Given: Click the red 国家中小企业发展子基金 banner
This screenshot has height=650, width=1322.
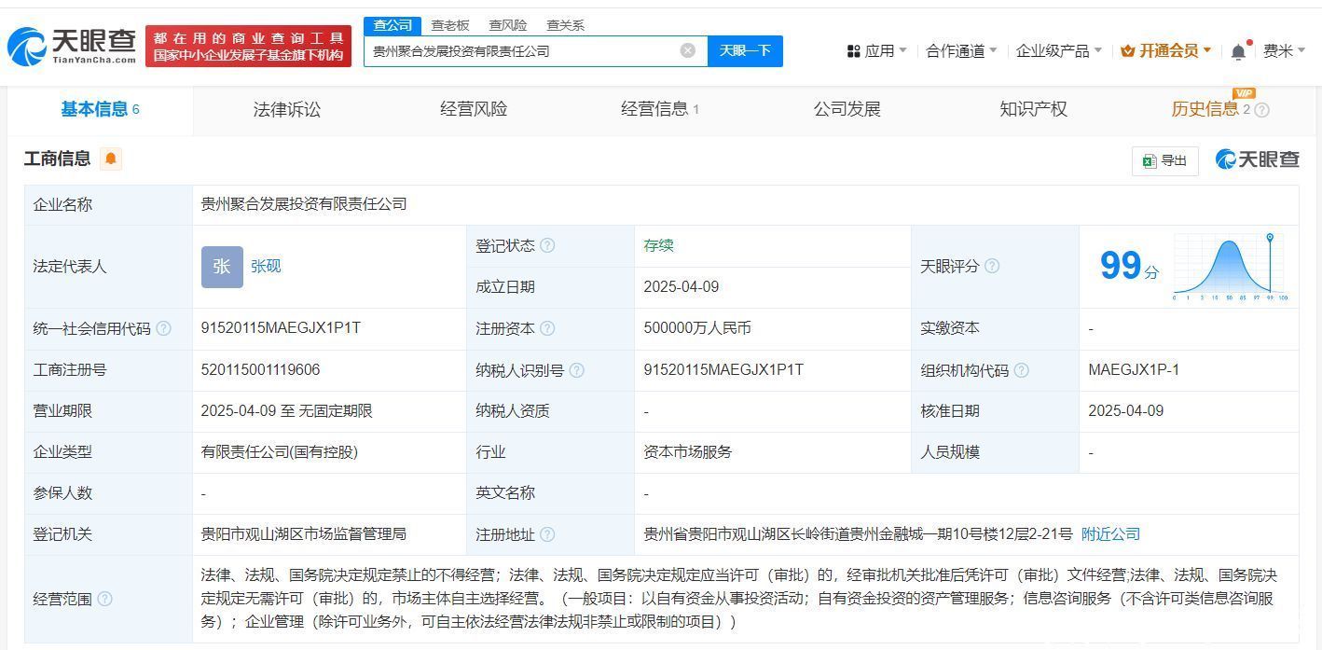Looking at the screenshot, I should [x=248, y=47].
